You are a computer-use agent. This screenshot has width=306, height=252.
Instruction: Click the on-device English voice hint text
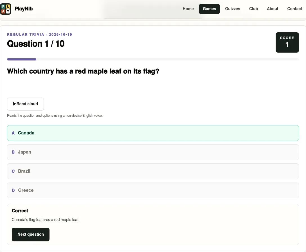pyautogui.click(x=55, y=116)
